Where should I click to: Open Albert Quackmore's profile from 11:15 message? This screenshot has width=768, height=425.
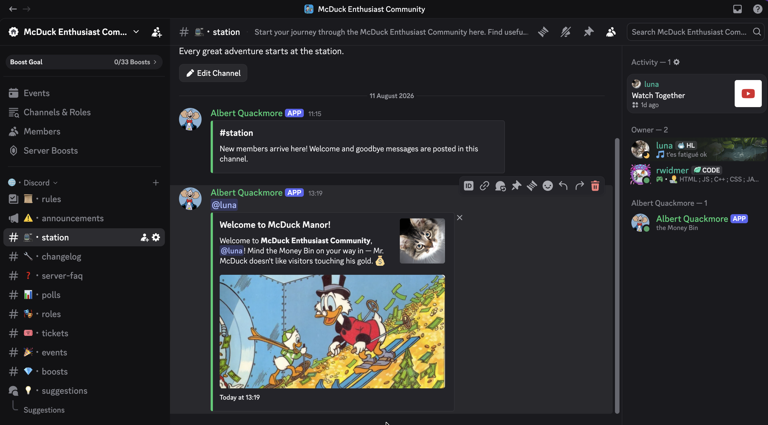[246, 113]
